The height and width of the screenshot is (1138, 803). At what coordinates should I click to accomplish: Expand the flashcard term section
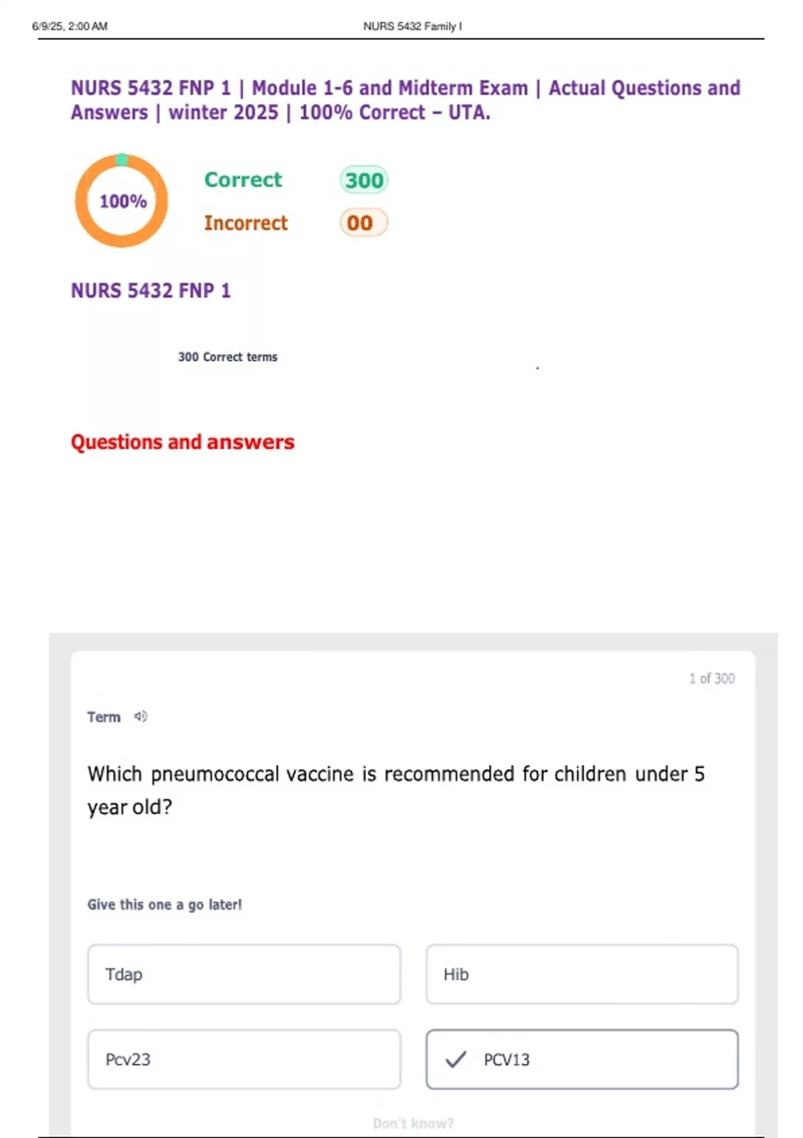tap(104, 716)
